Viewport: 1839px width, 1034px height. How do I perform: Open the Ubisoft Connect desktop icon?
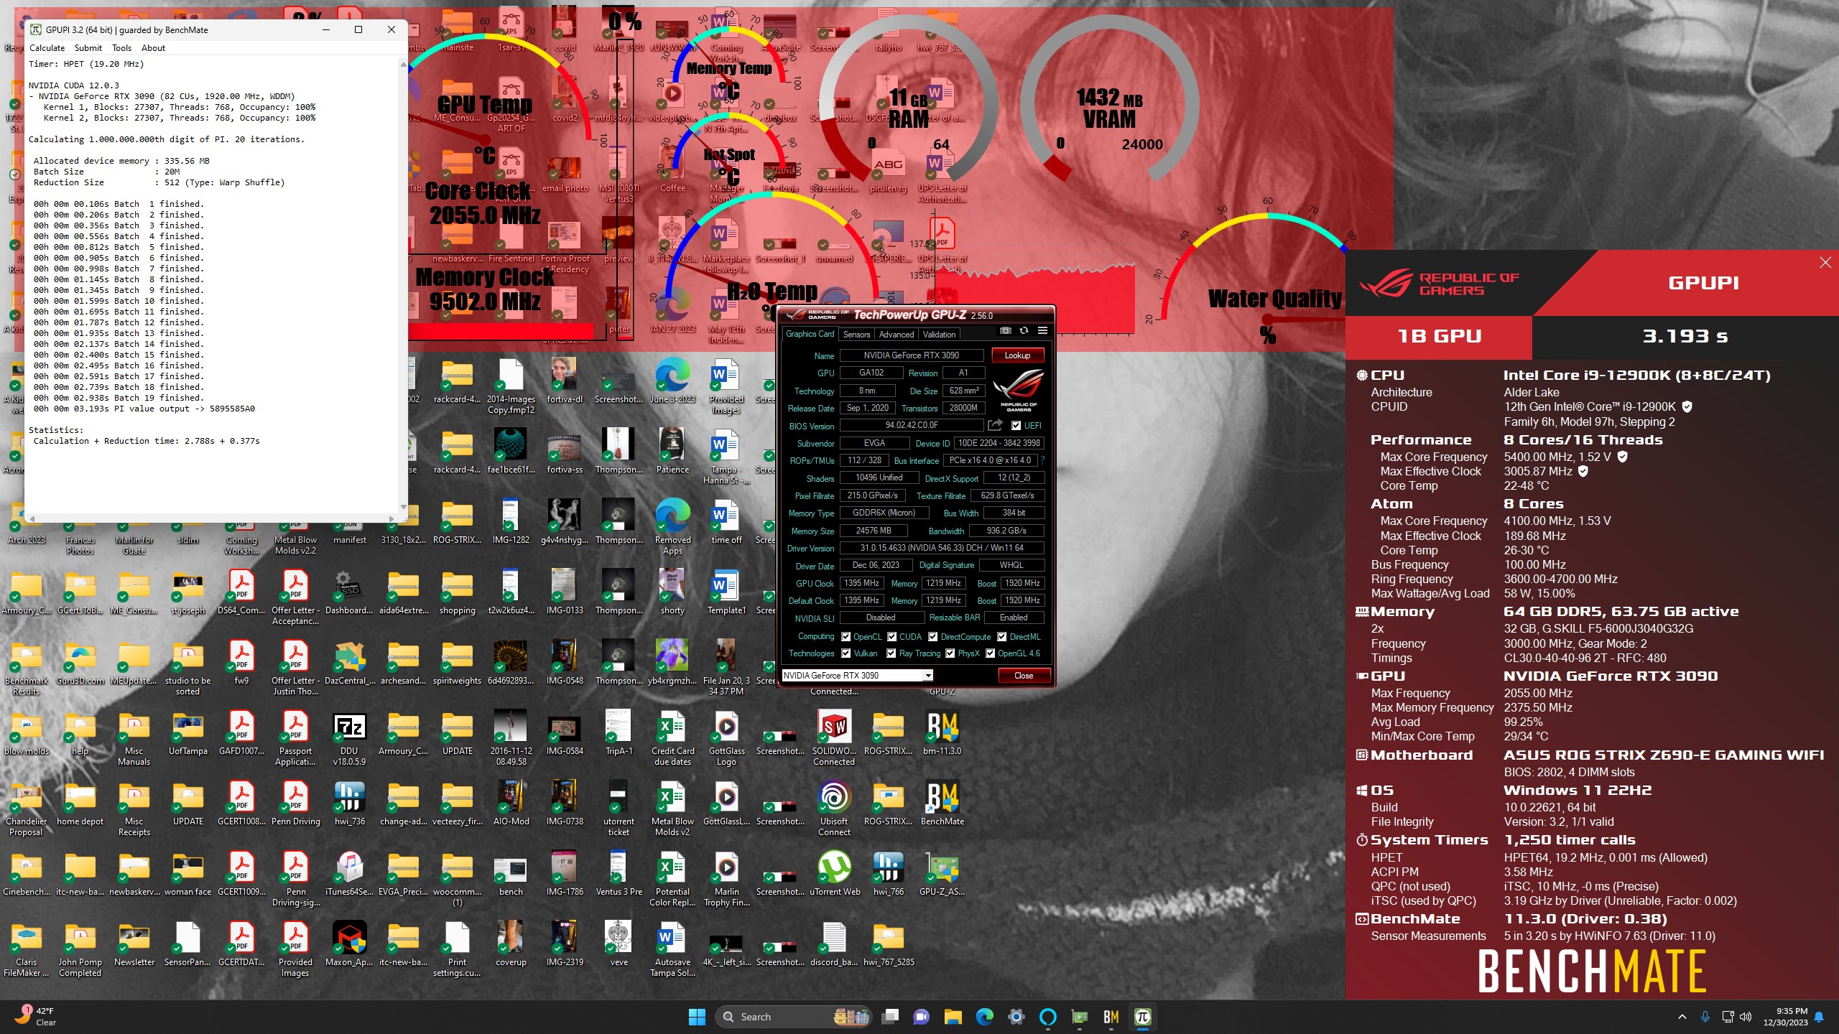pos(834,809)
